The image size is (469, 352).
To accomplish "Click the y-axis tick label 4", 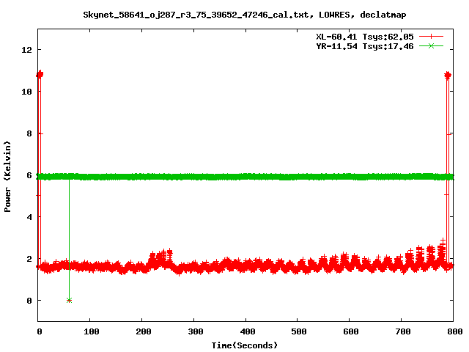I will coord(29,217).
